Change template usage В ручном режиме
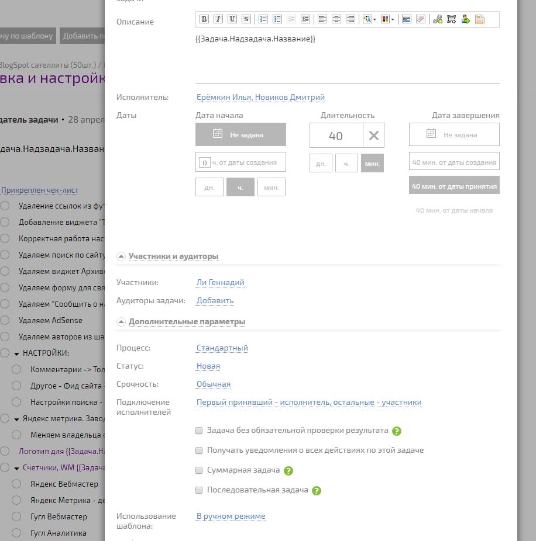The width and height of the screenshot is (536, 541). click(x=231, y=516)
